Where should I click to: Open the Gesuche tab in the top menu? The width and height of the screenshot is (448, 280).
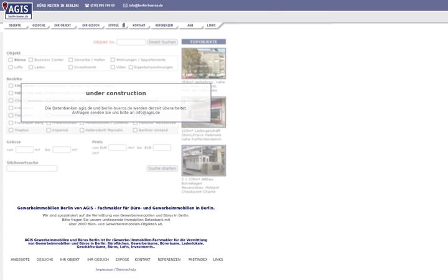(x=39, y=26)
